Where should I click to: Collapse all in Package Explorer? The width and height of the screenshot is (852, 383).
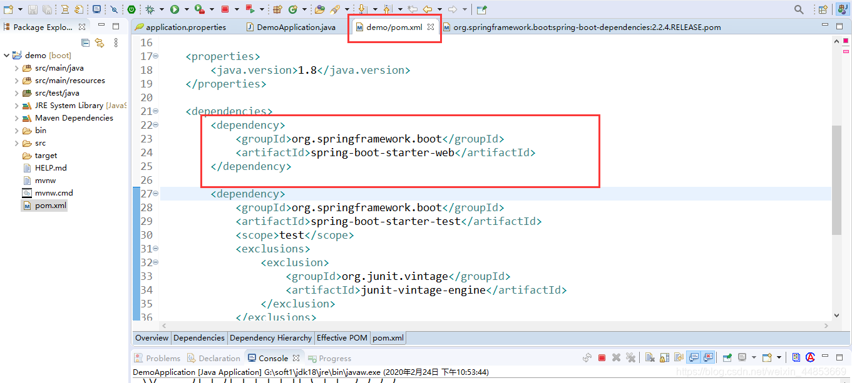pos(86,42)
